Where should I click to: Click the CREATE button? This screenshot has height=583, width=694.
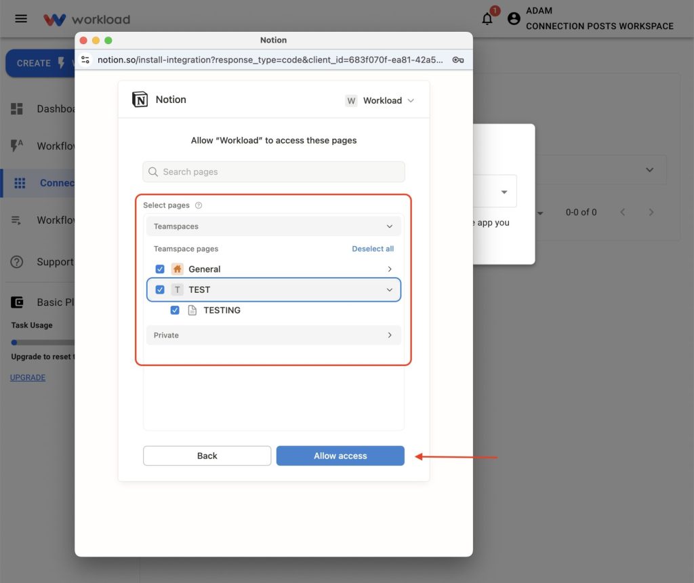(x=41, y=63)
